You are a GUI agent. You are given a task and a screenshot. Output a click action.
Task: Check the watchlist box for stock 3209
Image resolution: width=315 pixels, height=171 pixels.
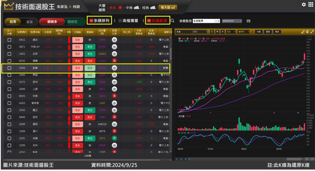9,146
